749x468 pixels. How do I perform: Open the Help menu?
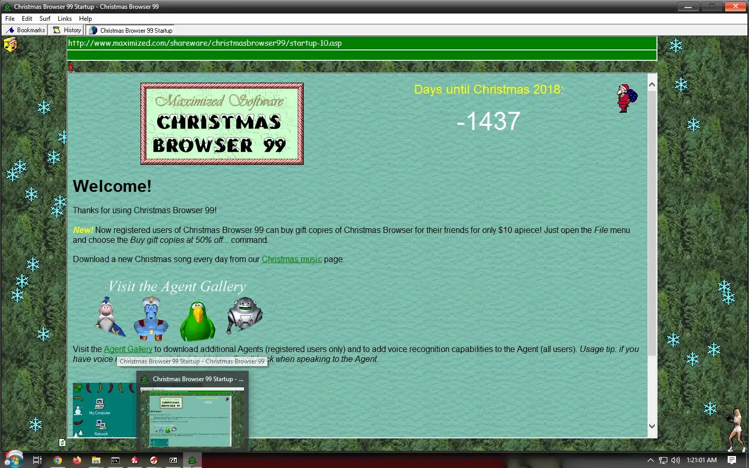point(85,18)
